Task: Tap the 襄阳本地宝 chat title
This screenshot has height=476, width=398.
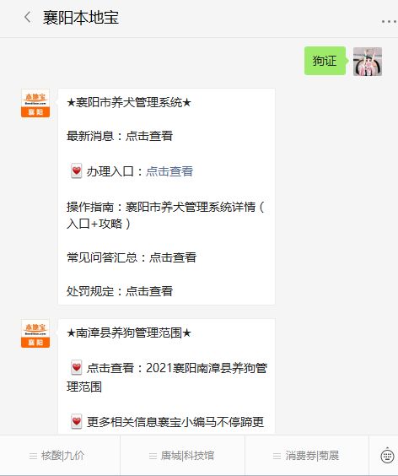Action: click(81, 18)
